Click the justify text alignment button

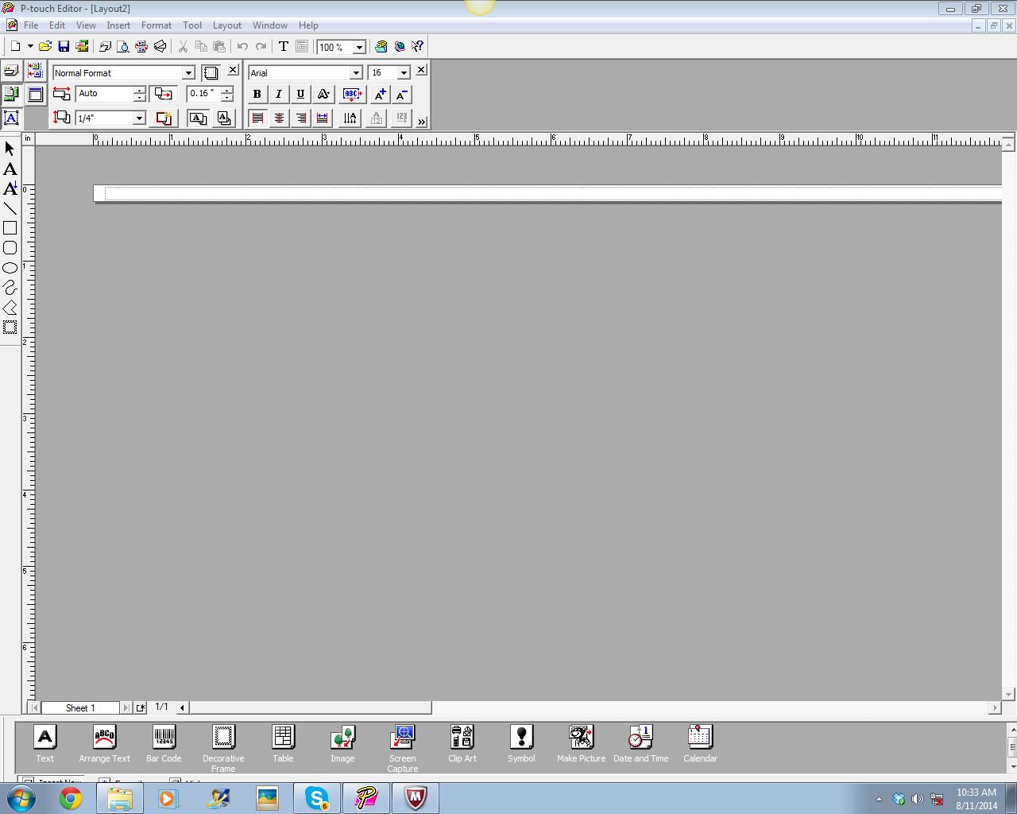[322, 118]
